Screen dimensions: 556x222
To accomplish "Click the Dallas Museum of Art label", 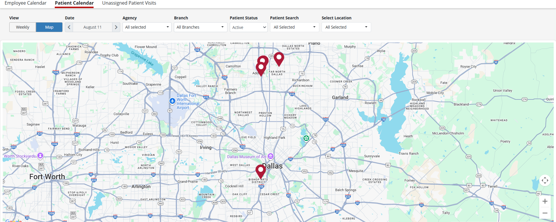I will click(x=247, y=157).
